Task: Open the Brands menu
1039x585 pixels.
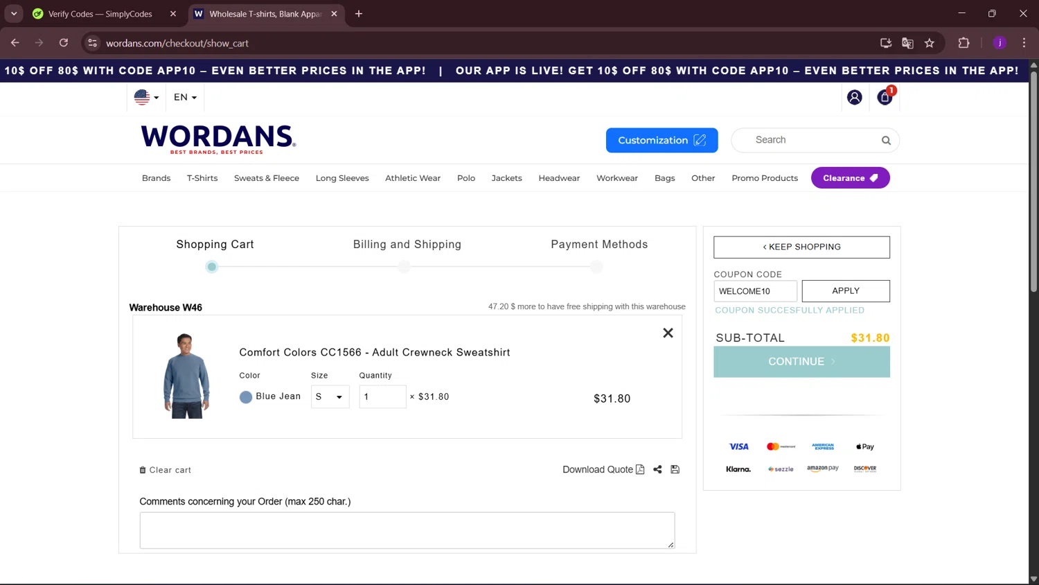Action: [156, 178]
